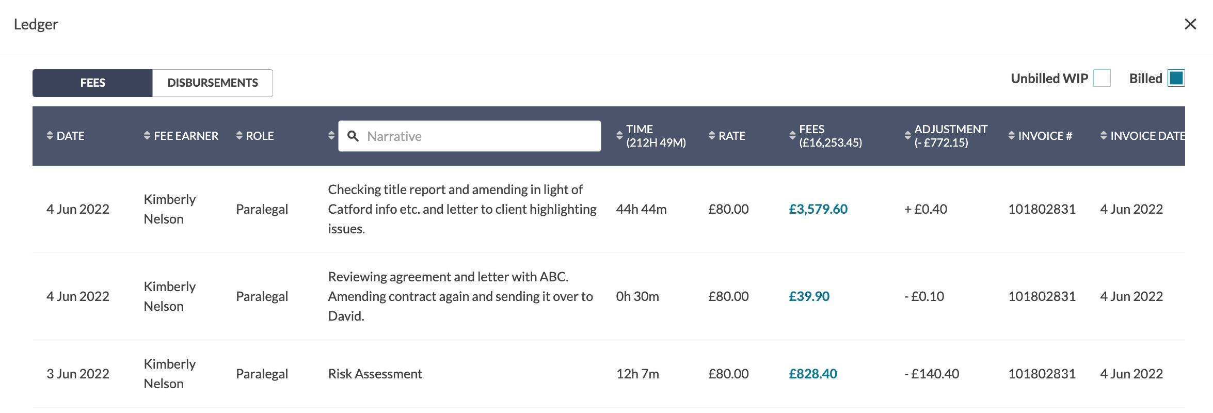1213x413 pixels.
Task: Sort by Time column arrows icon
Action: pos(619,136)
